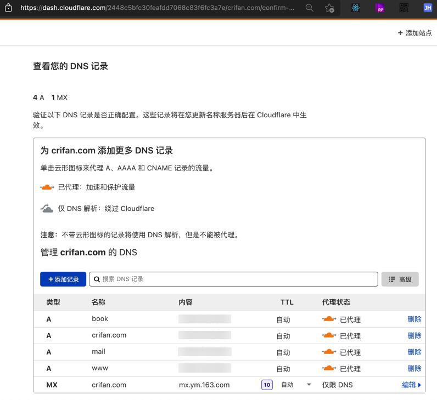Delete the crifan.com A record
This screenshot has width=437, height=400.
click(x=414, y=335)
